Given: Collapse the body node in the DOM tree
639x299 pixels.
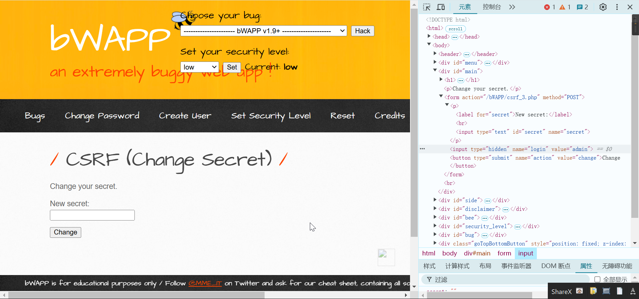Looking at the screenshot, I should pyautogui.click(x=429, y=45).
